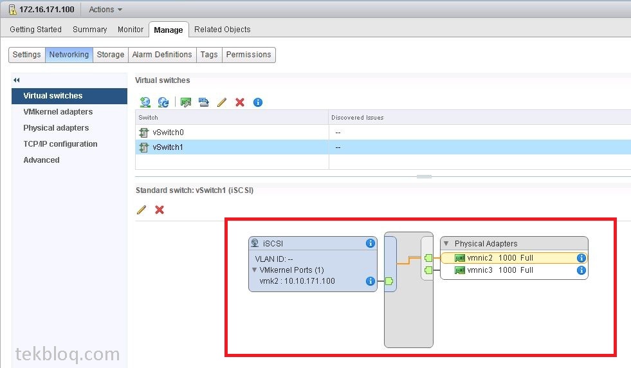
Task: Collapse the Physical Adapters triangle
Action: click(446, 243)
